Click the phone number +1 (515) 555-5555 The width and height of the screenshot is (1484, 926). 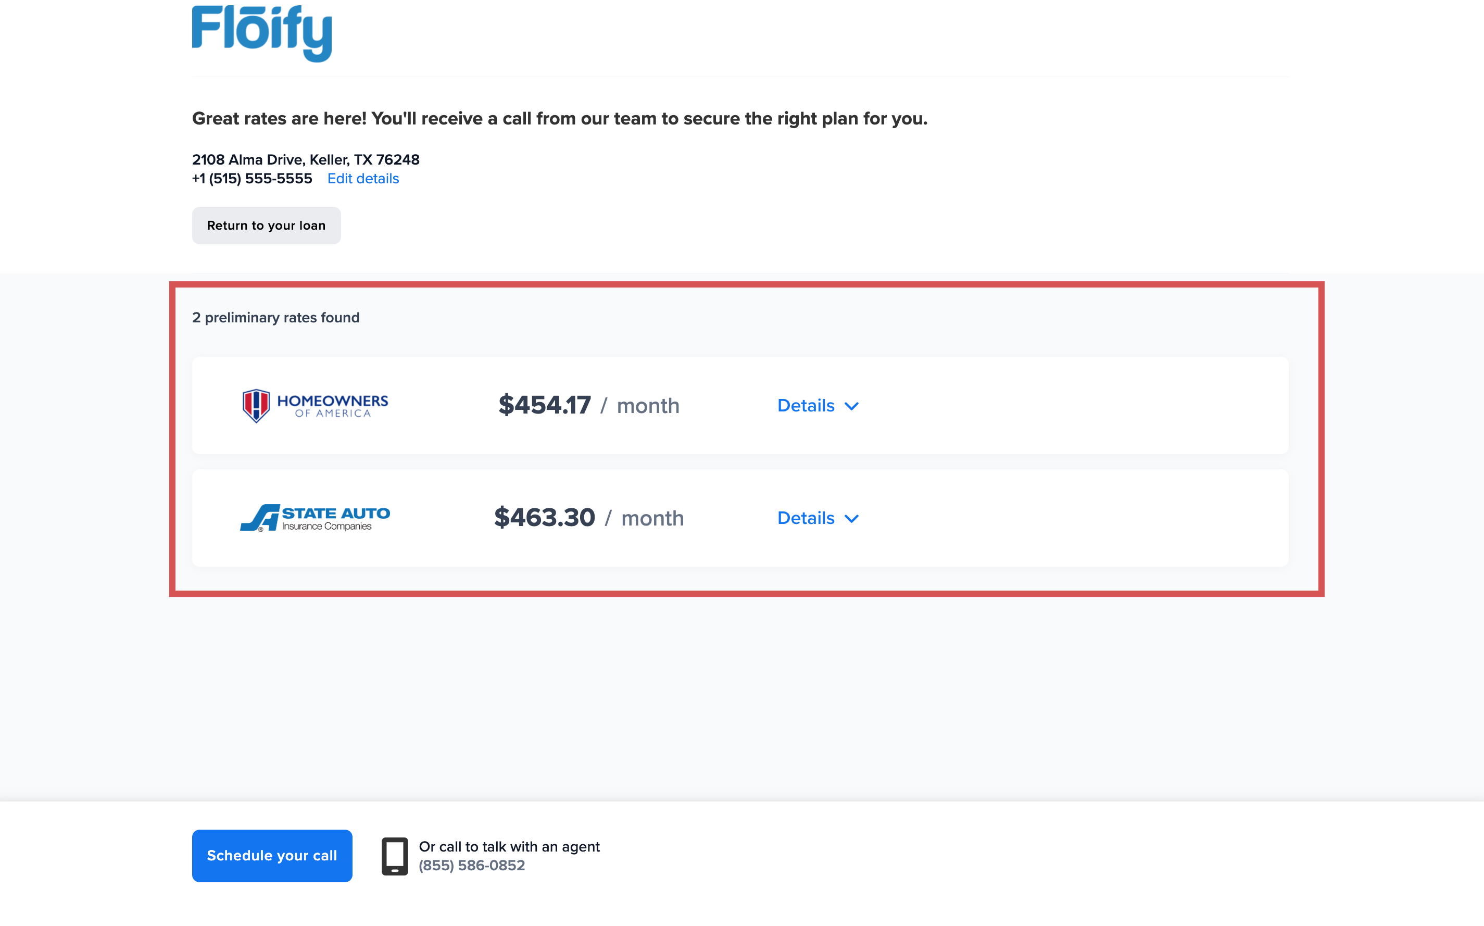(252, 179)
